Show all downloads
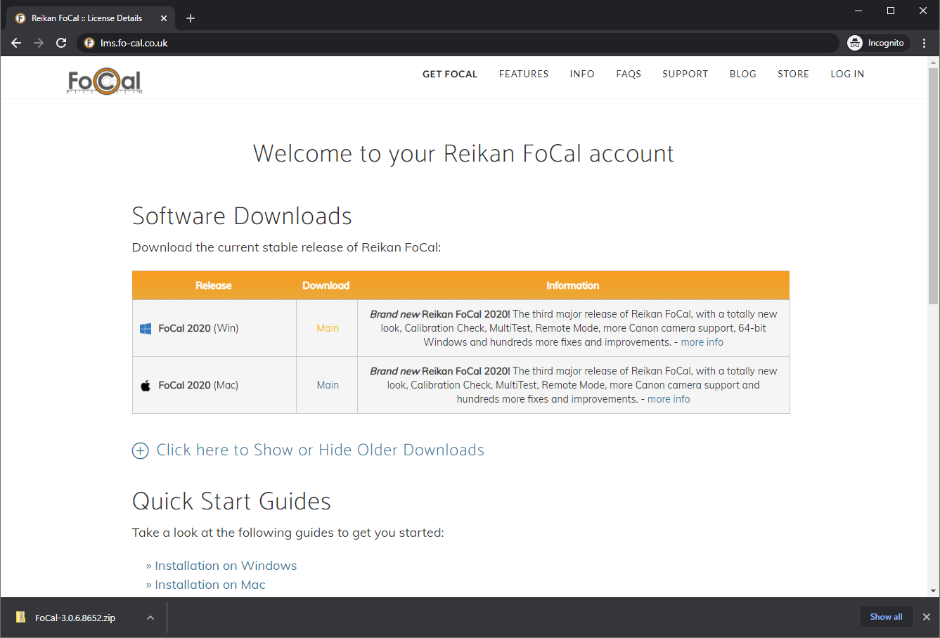The height and width of the screenshot is (638, 940). pyautogui.click(x=886, y=617)
